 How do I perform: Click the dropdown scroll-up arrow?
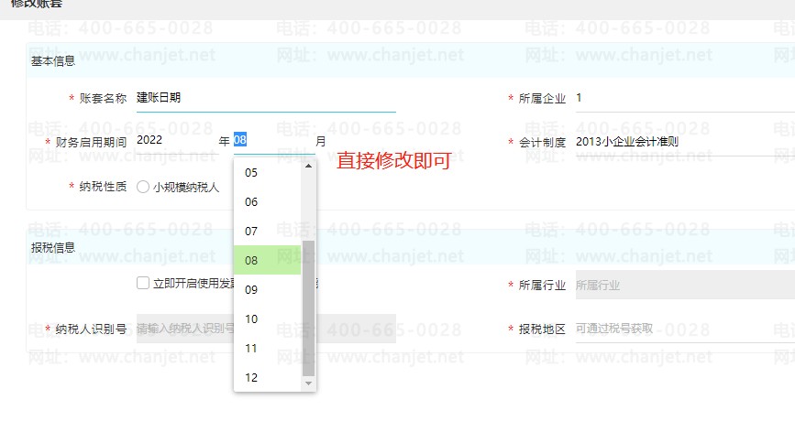(x=308, y=166)
